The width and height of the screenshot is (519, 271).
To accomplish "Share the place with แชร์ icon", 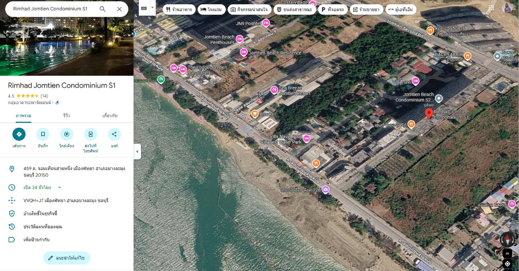I will click(114, 134).
